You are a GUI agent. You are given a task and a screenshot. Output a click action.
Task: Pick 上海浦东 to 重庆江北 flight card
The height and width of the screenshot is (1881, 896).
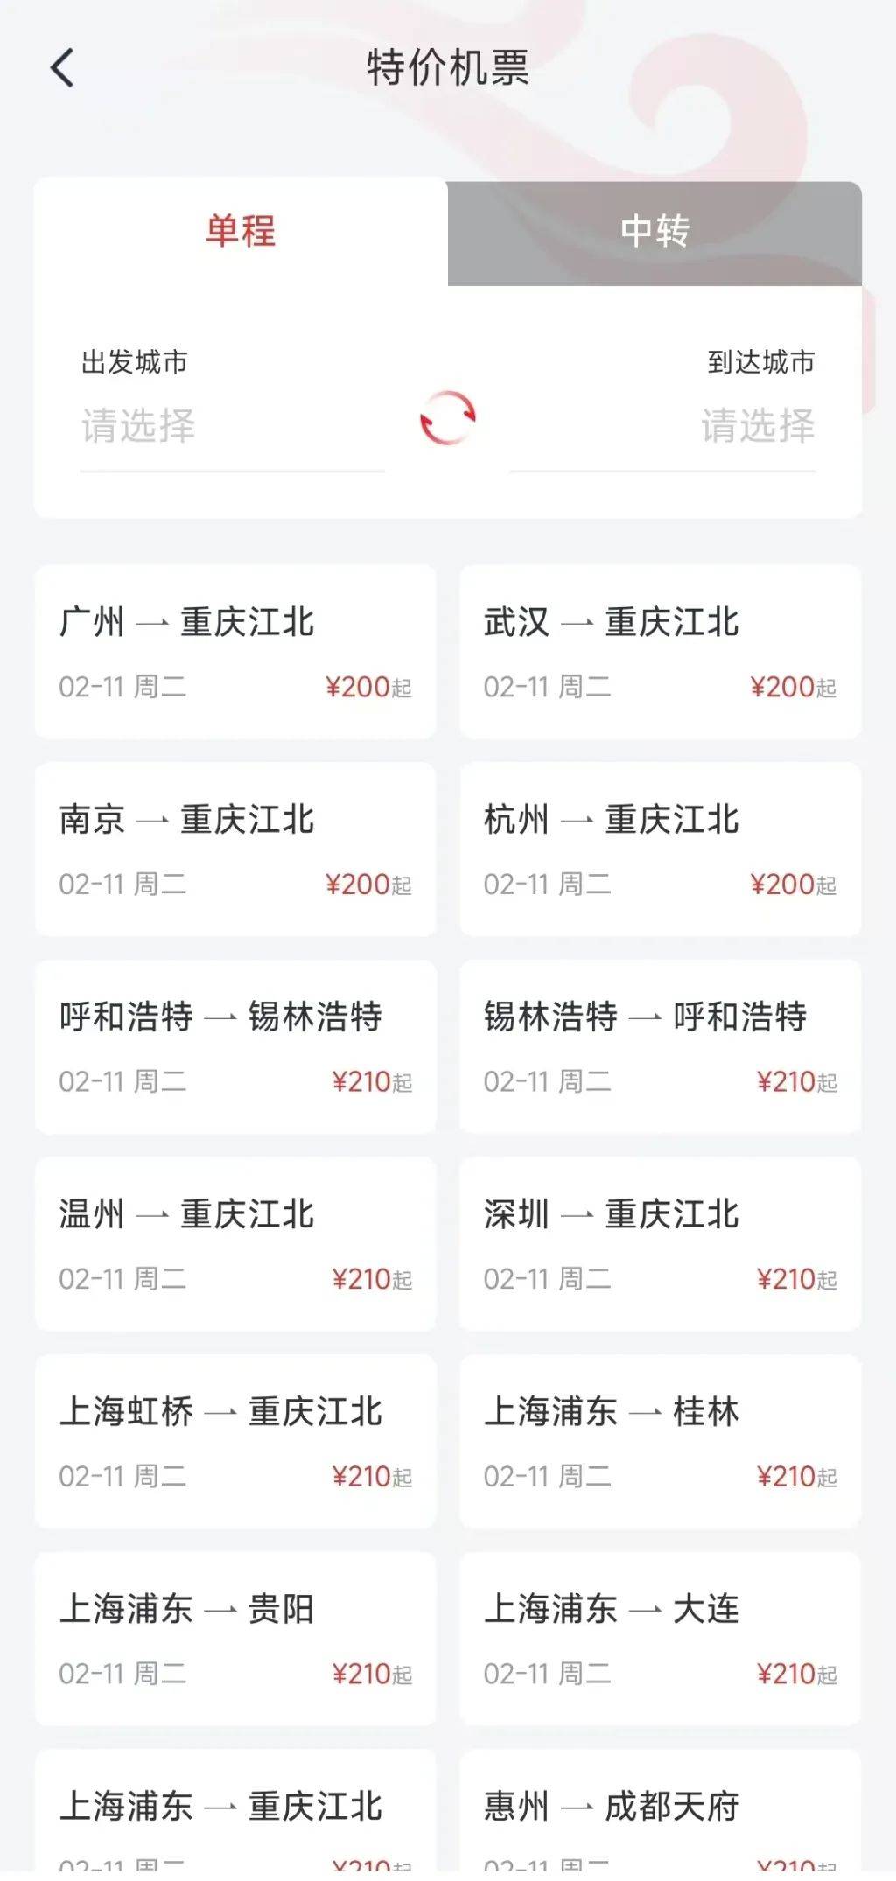coord(235,1815)
